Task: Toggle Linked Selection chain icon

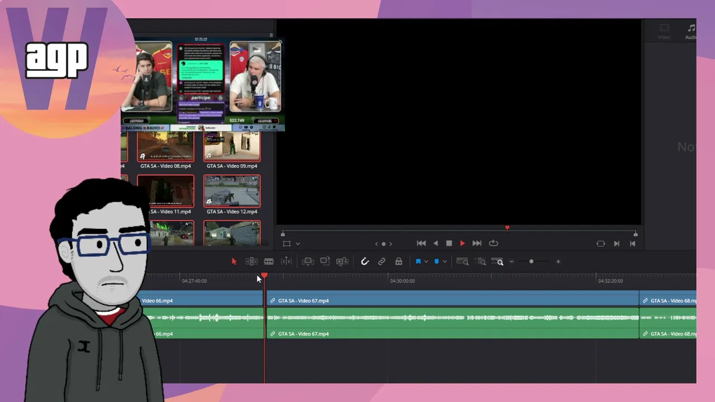Action: pos(382,261)
